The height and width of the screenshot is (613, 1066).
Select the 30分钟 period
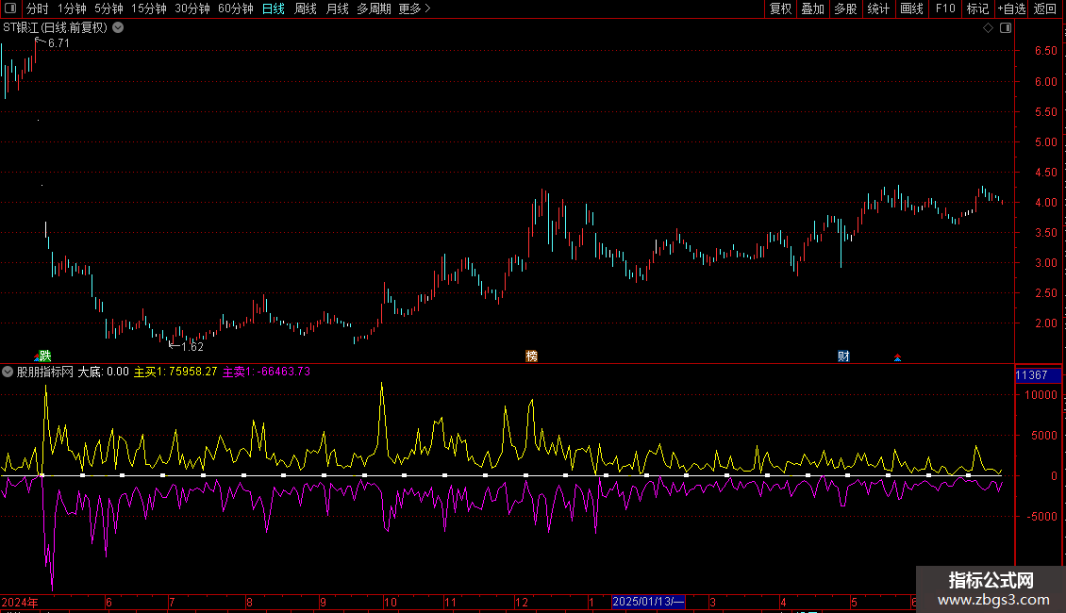[x=192, y=8]
